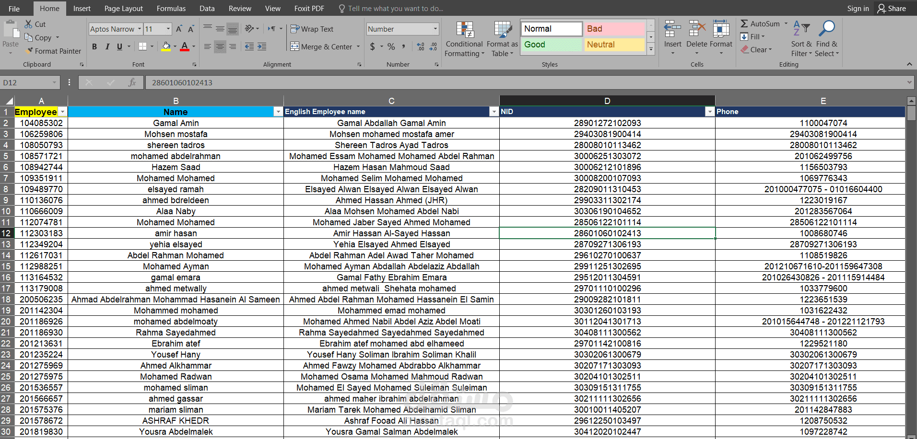
Task: Apply the Good cell style
Action: [x=552, y=45]
